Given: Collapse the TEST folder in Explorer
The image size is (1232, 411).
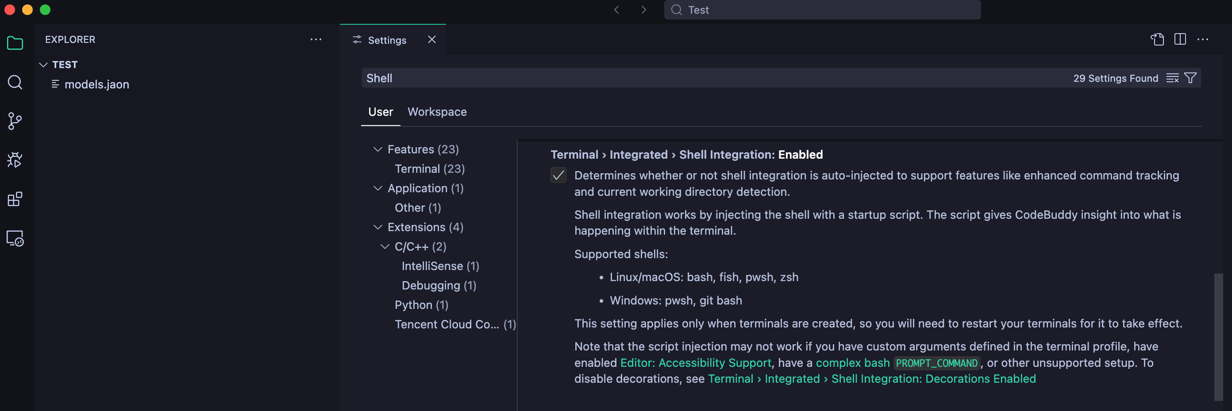Looking at the screenshot, I should [43, 65].
